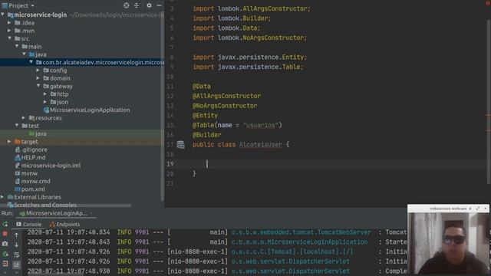
Task: Expand the resources folder
Action: [24, 117]
